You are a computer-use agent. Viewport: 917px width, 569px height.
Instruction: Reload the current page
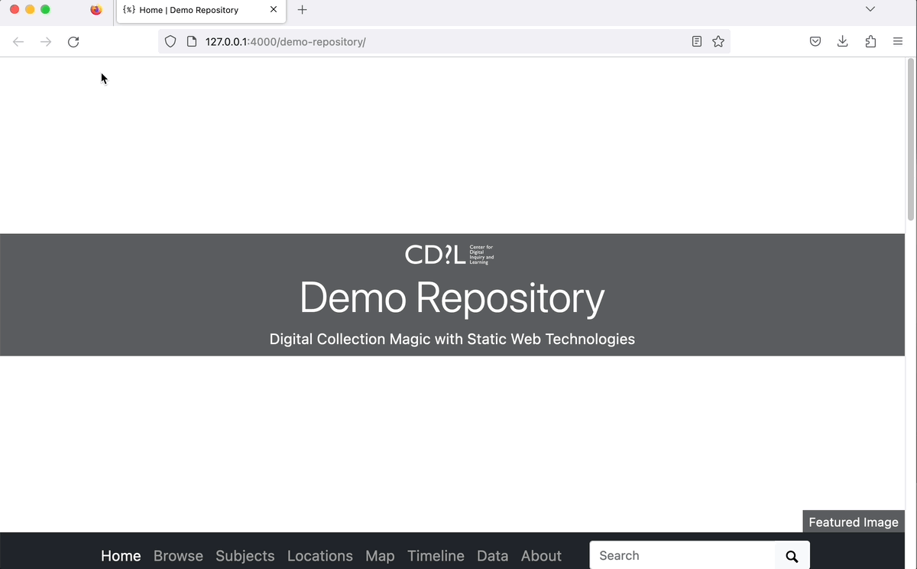click(73, 42)
